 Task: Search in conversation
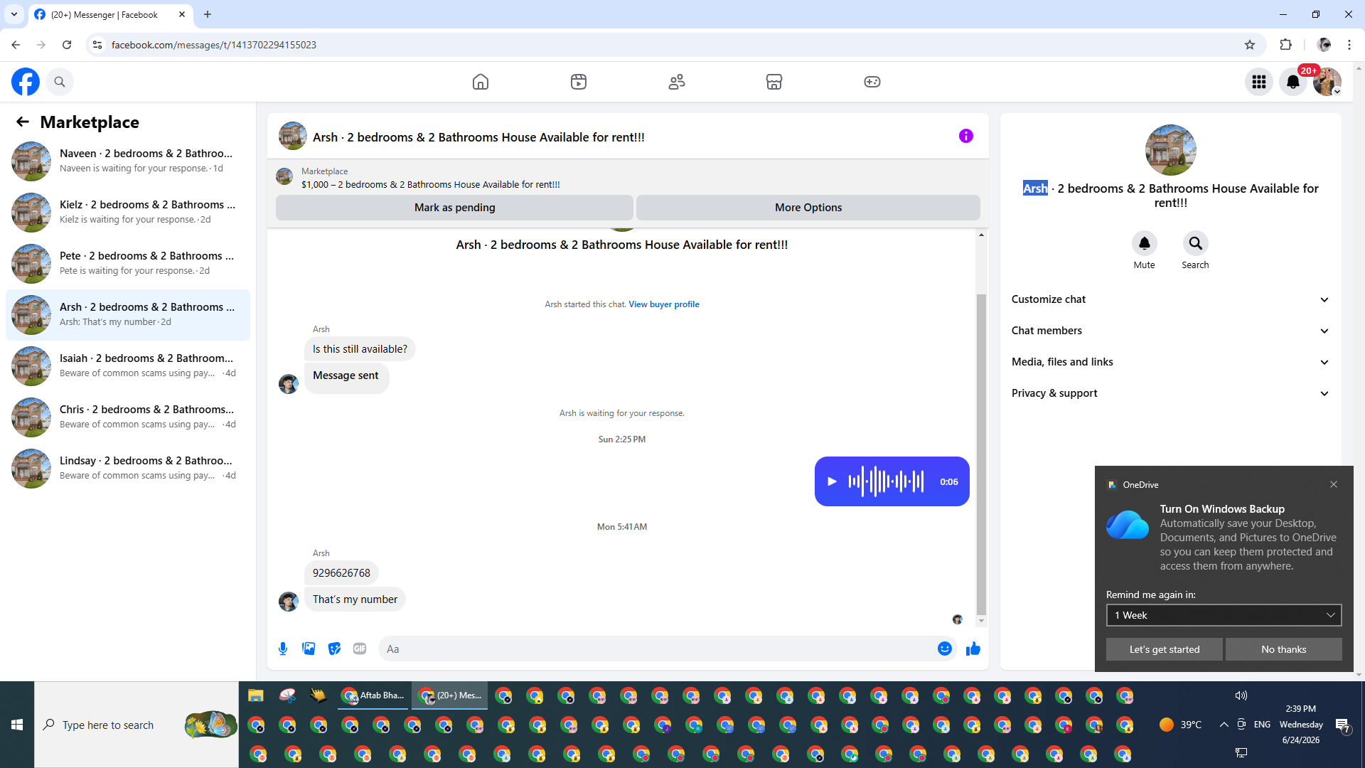point(1196,243)
